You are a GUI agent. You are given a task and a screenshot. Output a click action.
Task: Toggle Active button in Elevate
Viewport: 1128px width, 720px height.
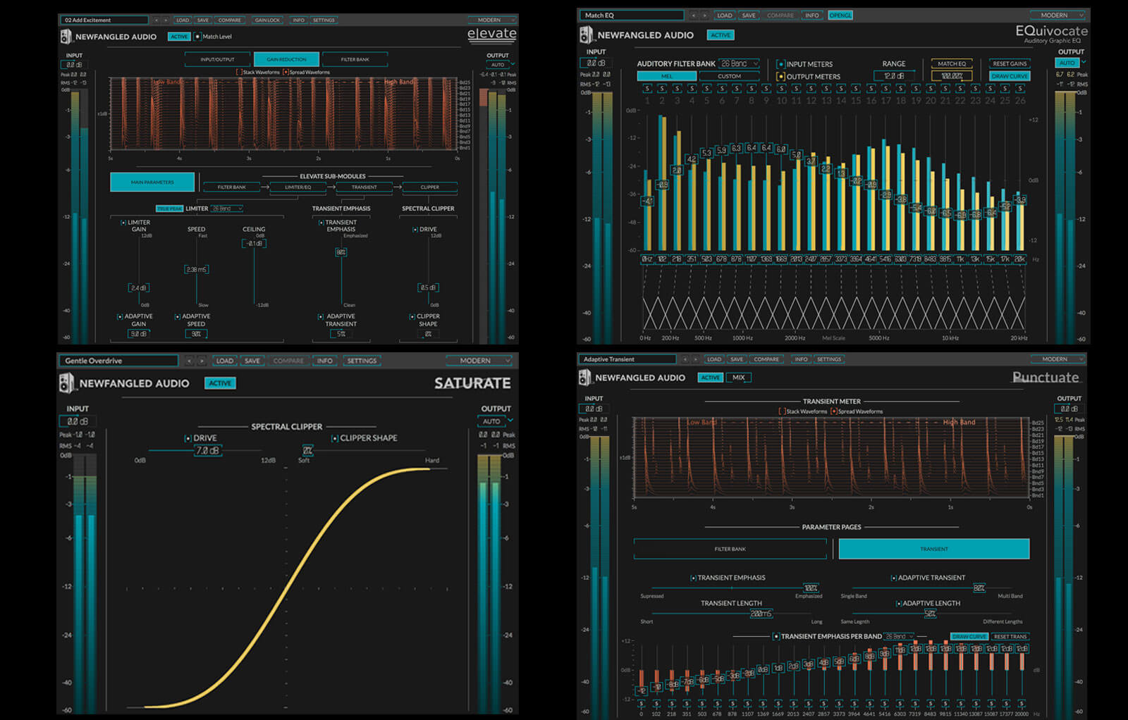179,37
